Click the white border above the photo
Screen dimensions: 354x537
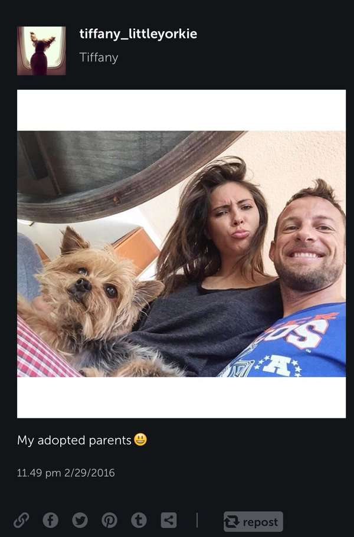pyautogui.click(x=182, y=110)
